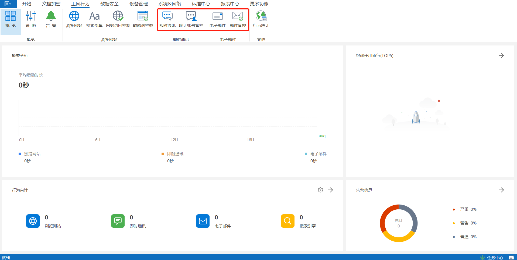Expand 告警信息 panel arrow
Image resolution: width=517 pixels, height=260 pixels.
[x=501, y=190]
